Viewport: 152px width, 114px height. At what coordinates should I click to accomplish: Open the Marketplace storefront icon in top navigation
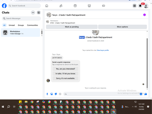pos(89,6)
